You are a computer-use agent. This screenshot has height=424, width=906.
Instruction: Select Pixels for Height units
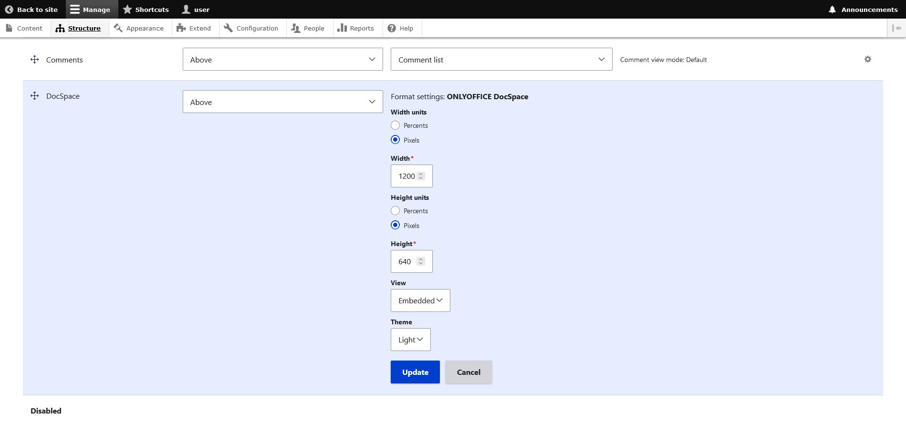click(x=395, y=225)
